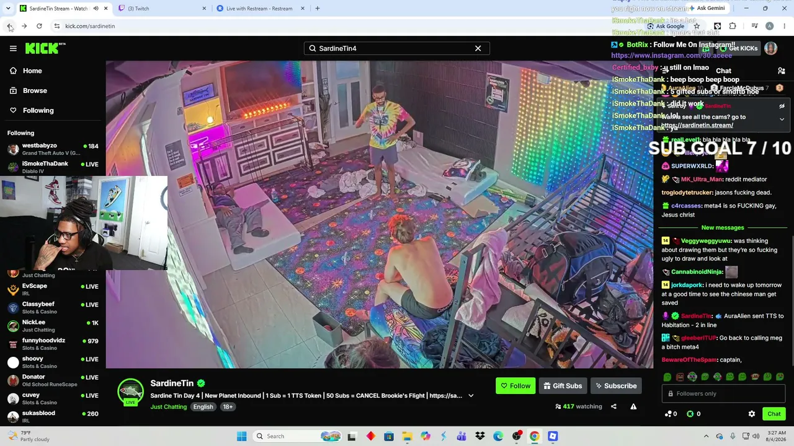
Task: Open EvScape channel in sidebar
Action: (53, 289)
